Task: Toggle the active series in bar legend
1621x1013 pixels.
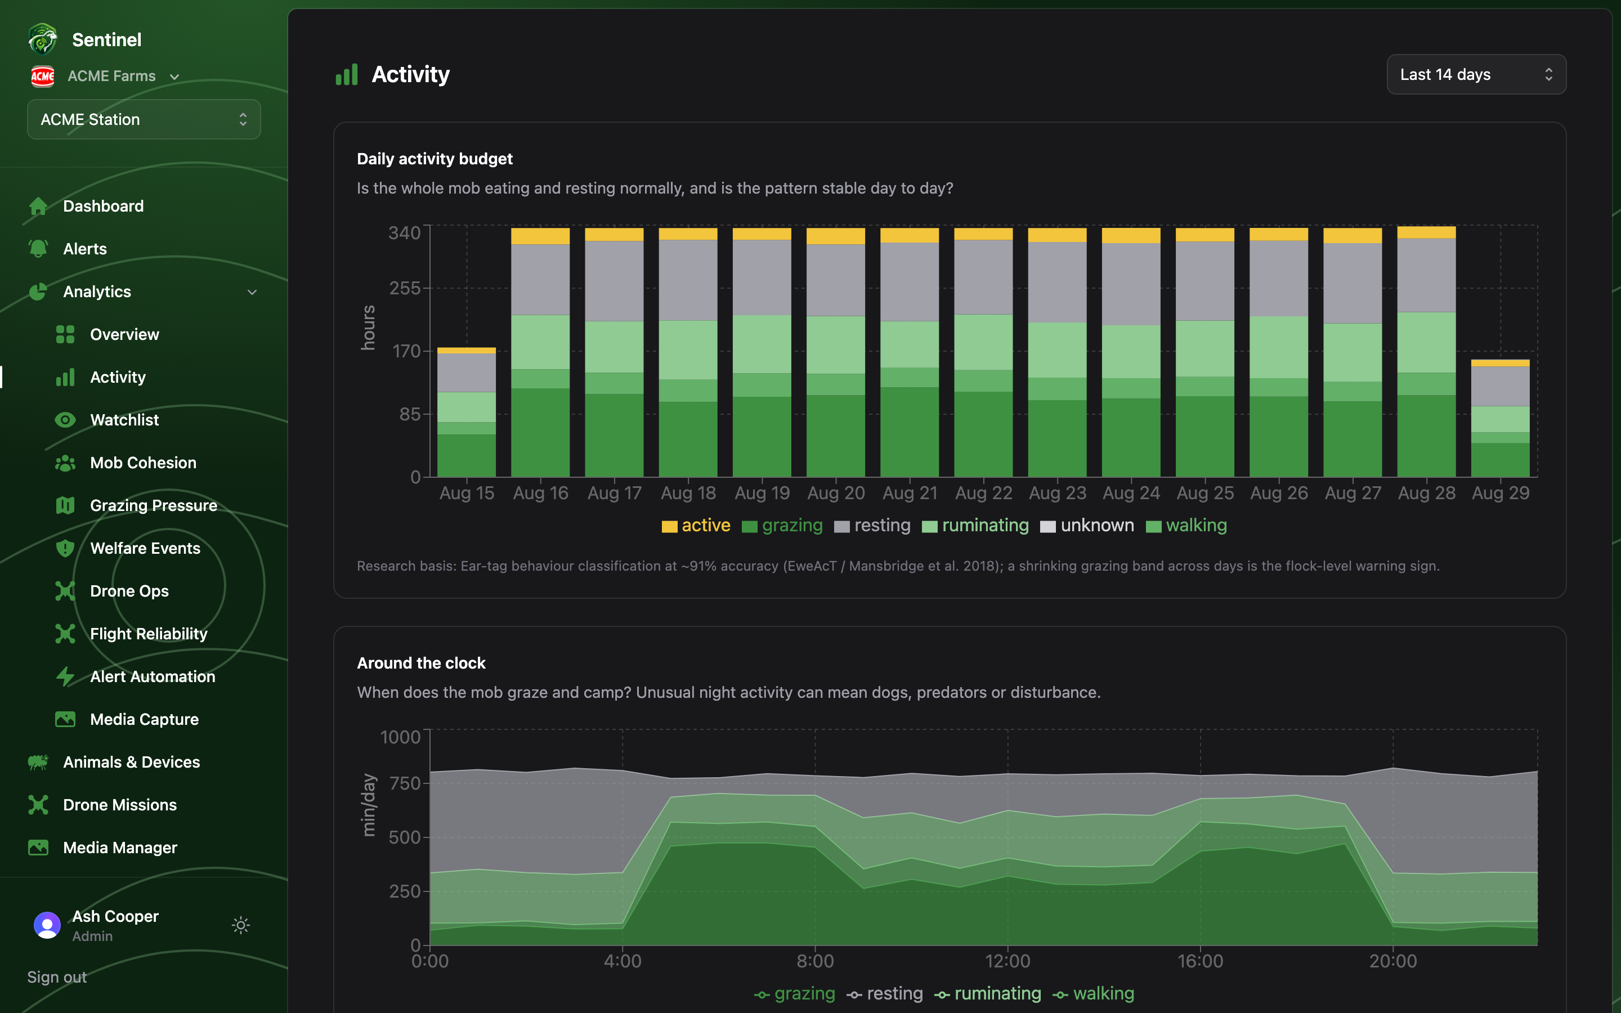Action: 696,526
